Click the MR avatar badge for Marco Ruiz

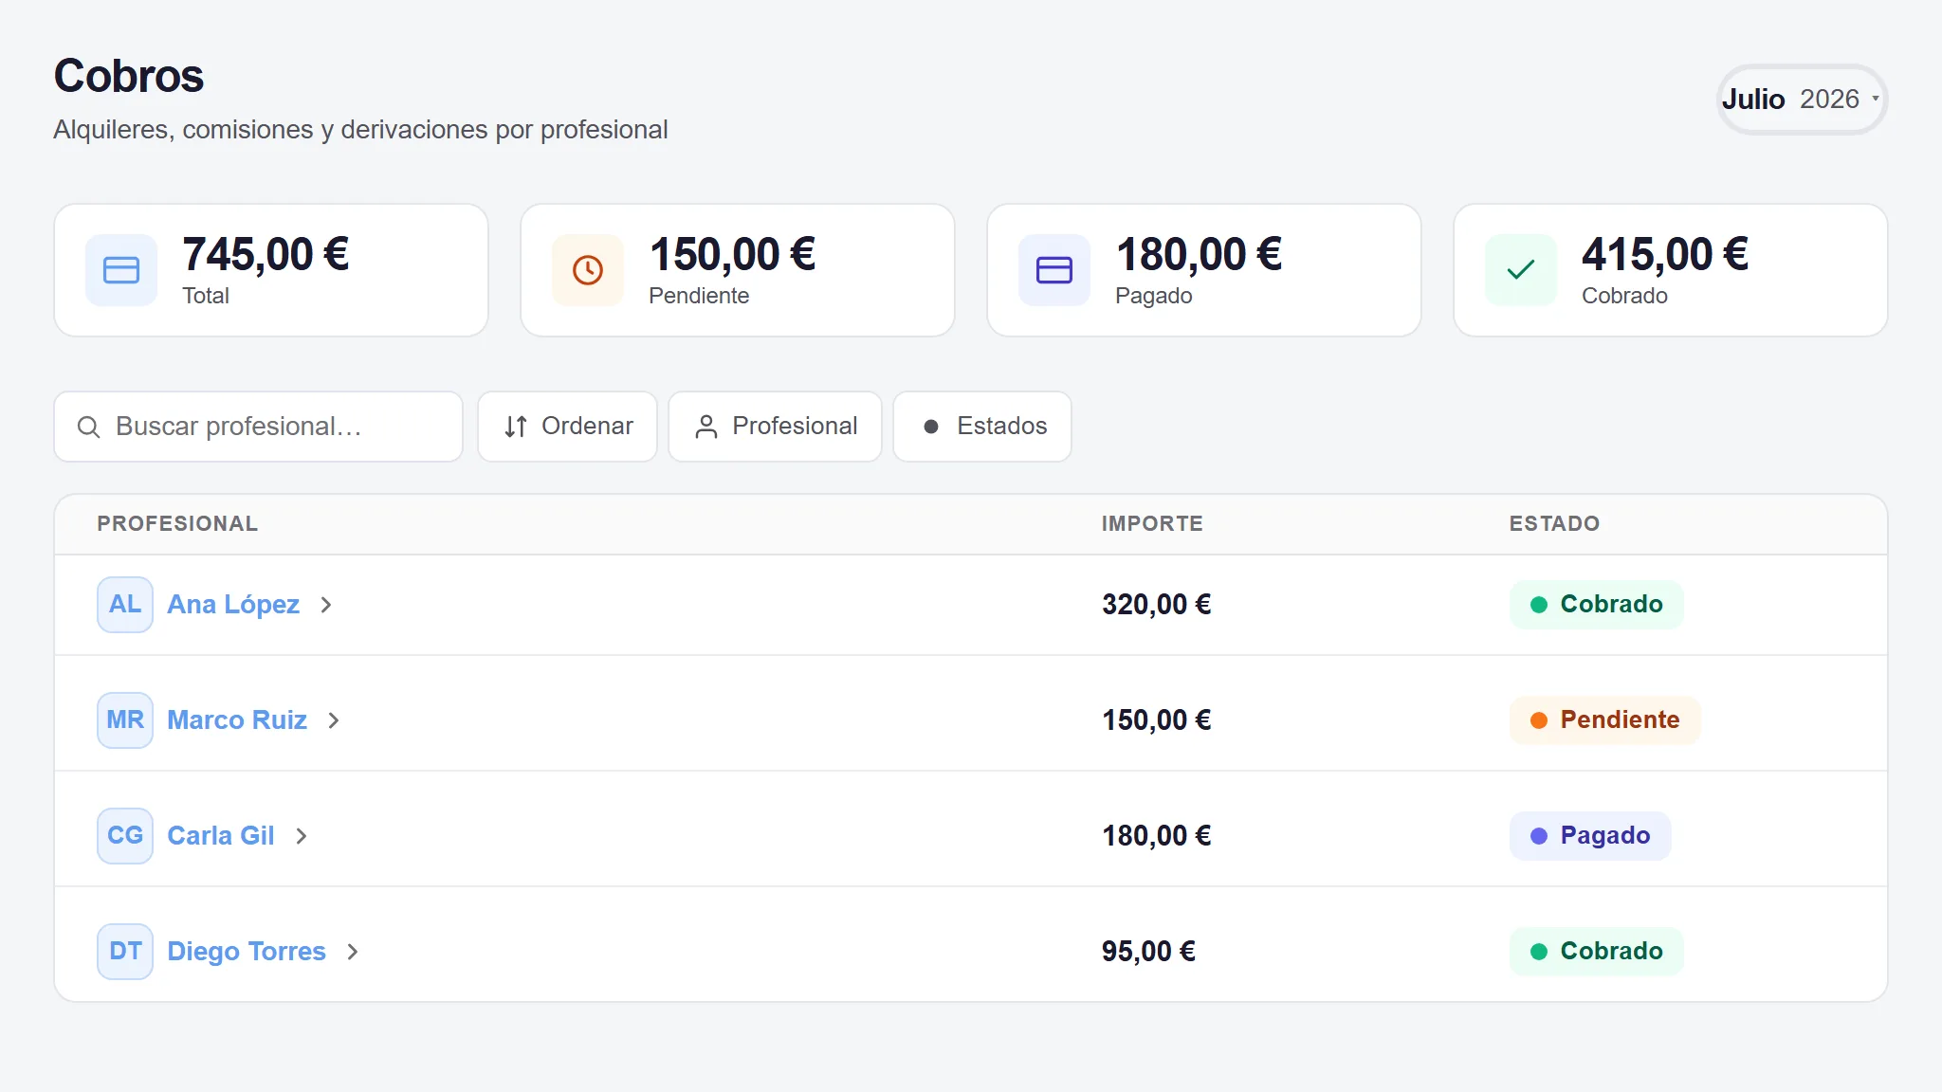pyautogui.click(x=125, y=720)
